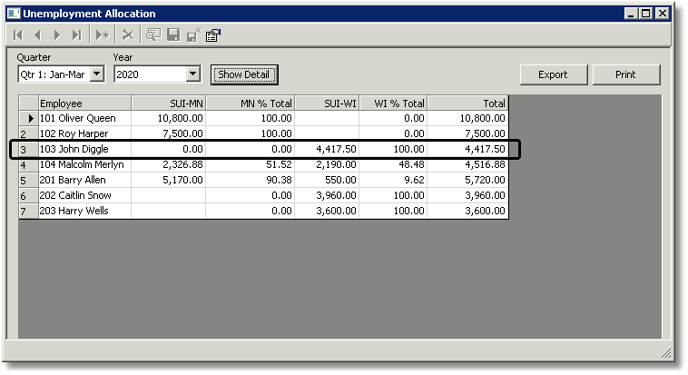
Task: Click the Print button
Action: (625, 74)
